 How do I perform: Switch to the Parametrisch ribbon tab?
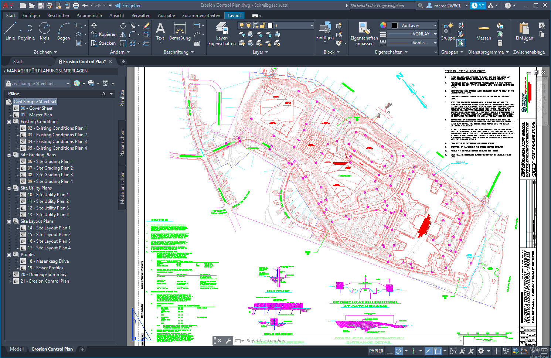point(89,16)
